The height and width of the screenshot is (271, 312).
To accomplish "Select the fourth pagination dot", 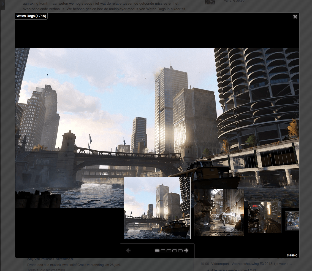I will tap(175, 251).
